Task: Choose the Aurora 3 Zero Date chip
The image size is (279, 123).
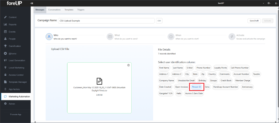Action: [194, 94]
